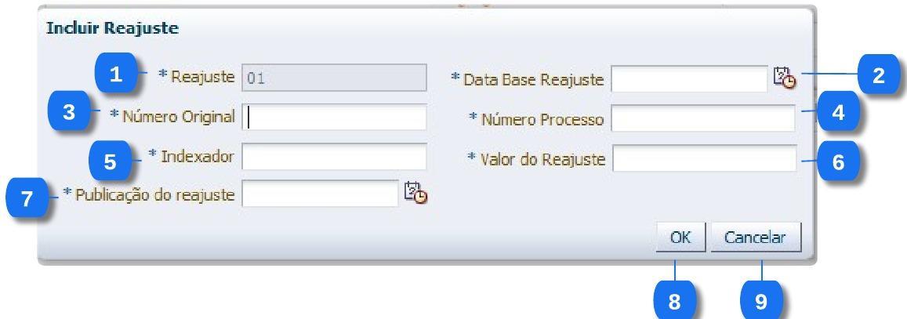Open the Data Base Reajuste calendar picker

(784, 78)
